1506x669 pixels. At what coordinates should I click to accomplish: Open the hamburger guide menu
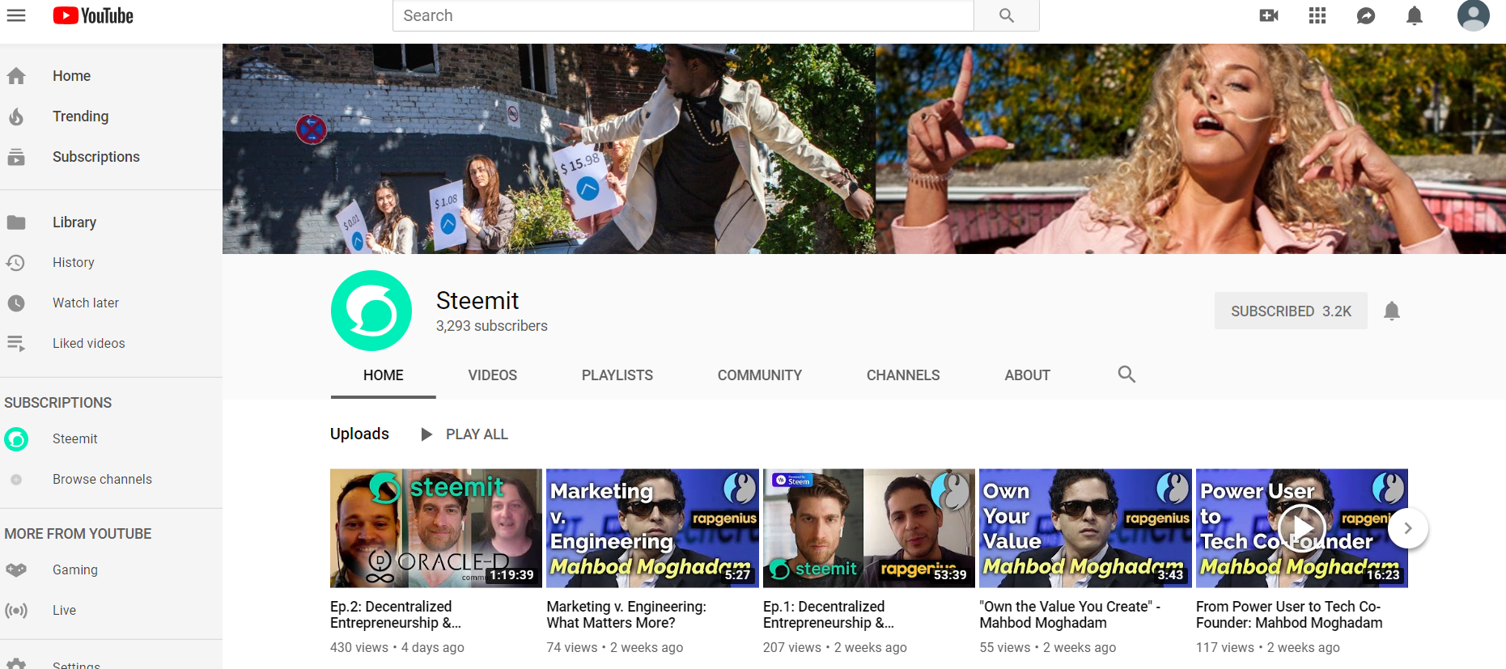click(16, 15)
